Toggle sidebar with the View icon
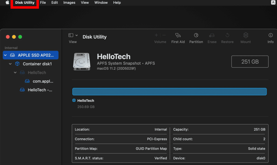This screenshot has height=165, width=277. [x=71, y=35]
